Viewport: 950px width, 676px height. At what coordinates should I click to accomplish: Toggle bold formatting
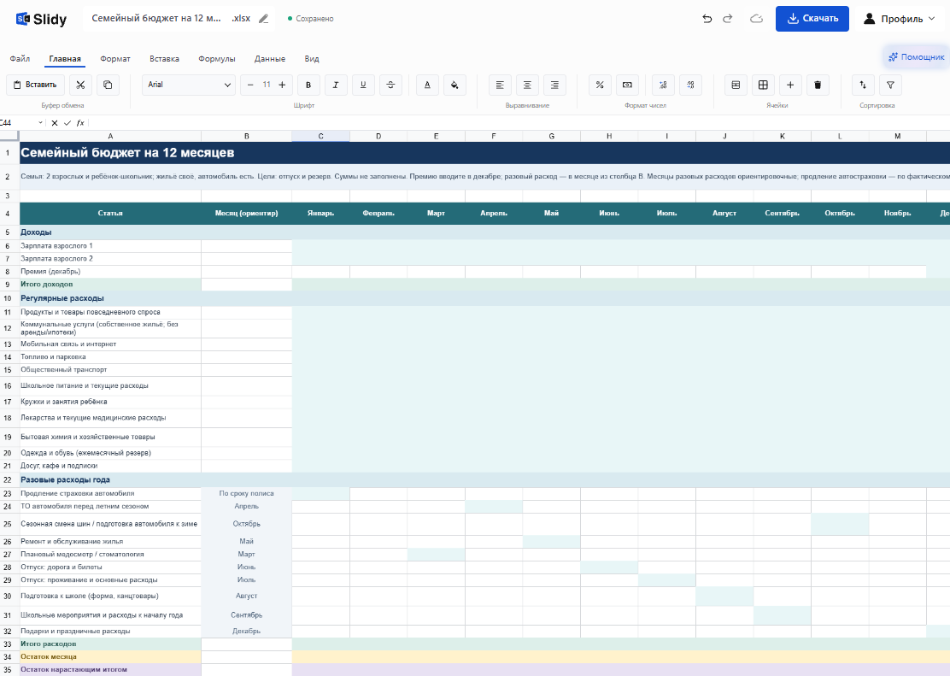point(308,85)
